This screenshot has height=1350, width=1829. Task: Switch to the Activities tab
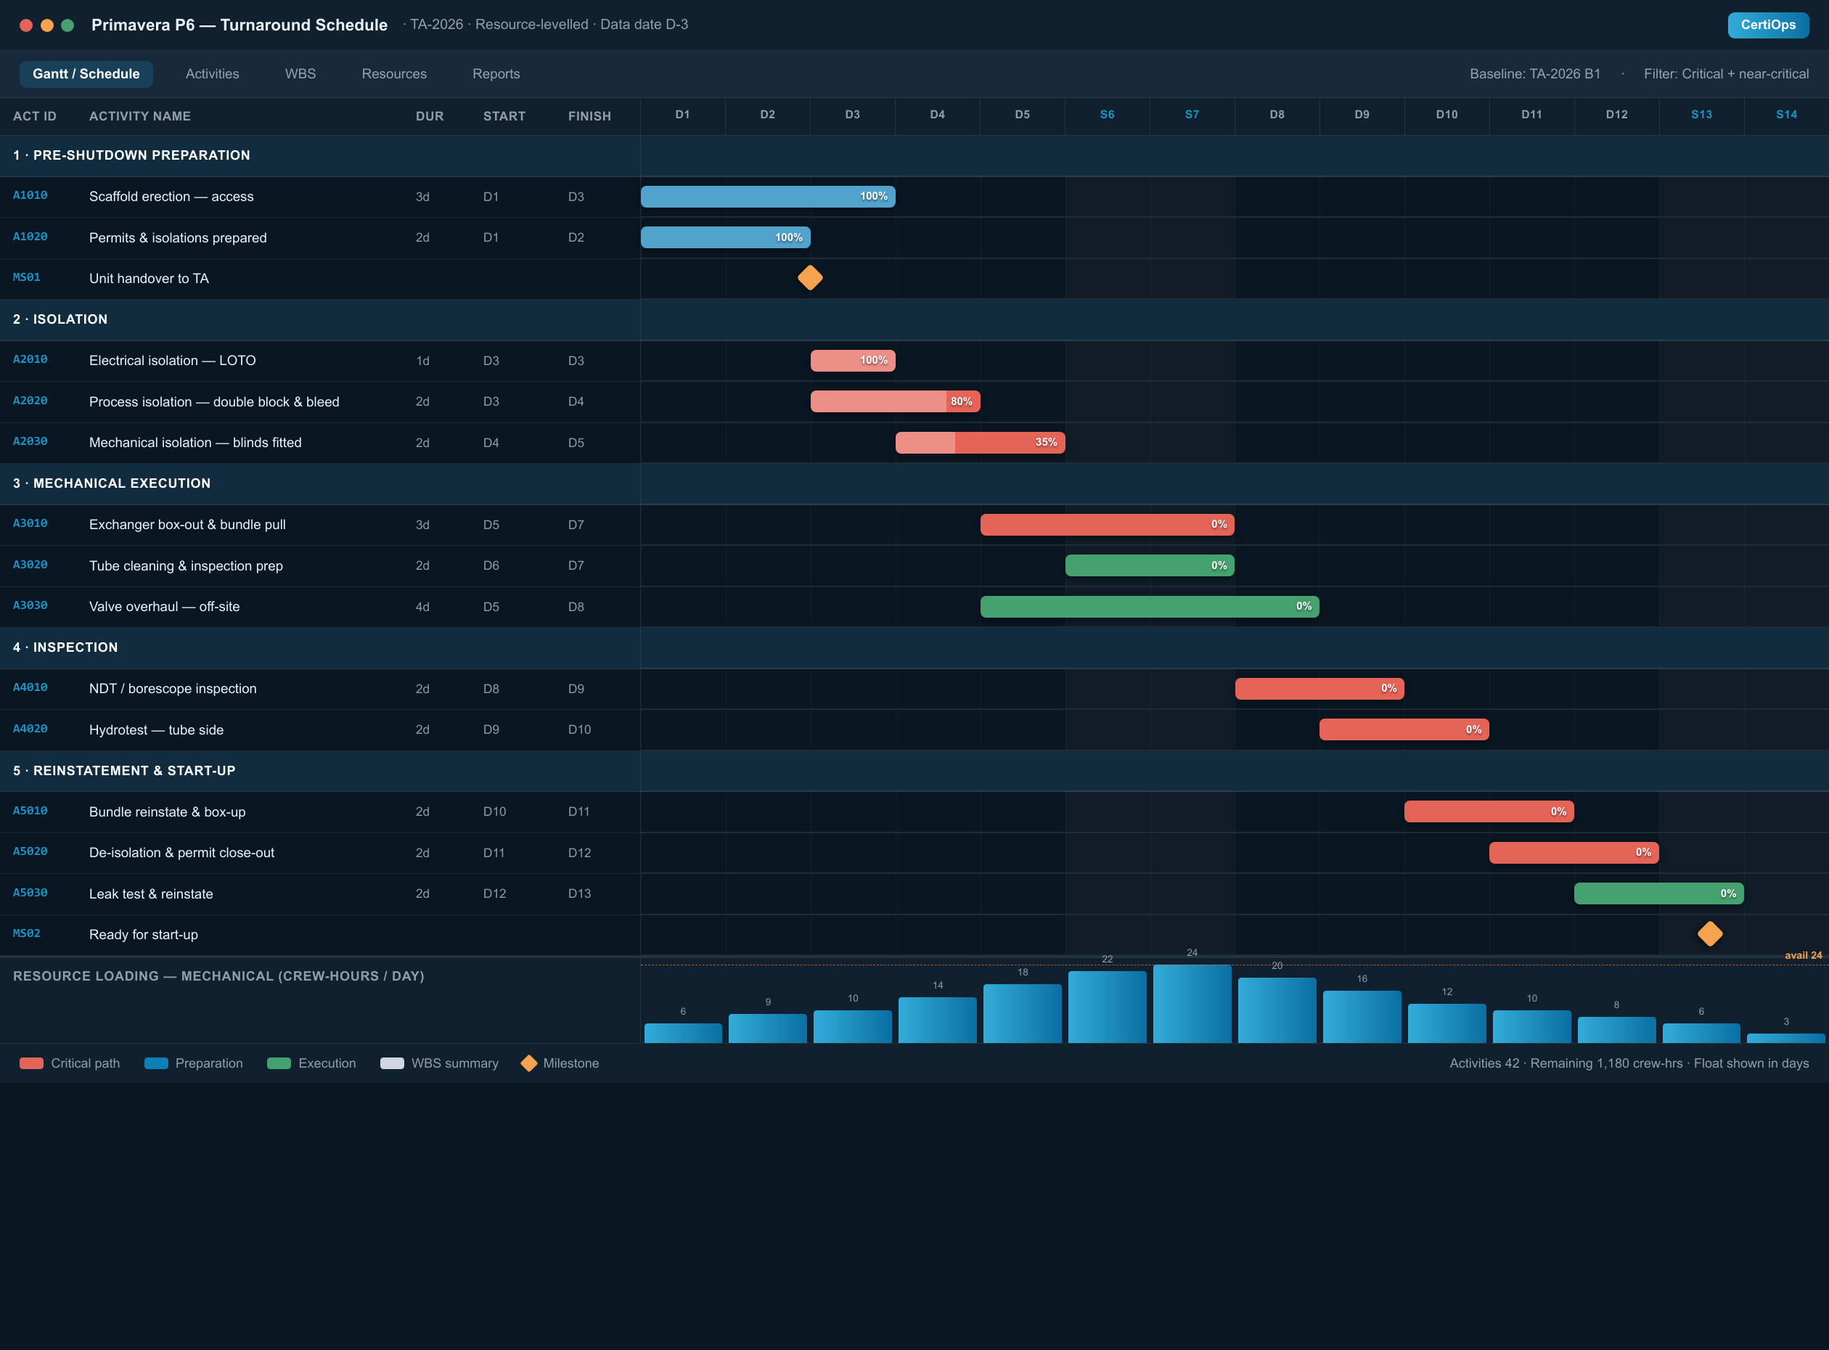click(x=213, y=73)
